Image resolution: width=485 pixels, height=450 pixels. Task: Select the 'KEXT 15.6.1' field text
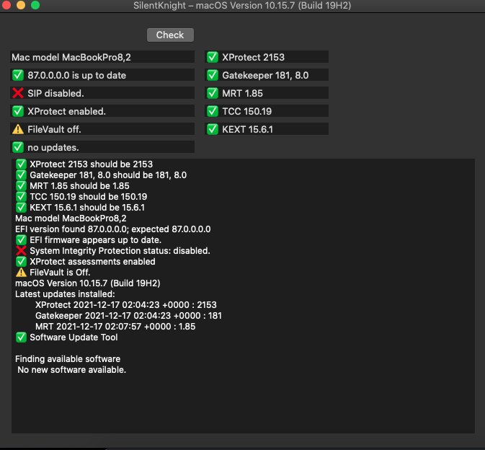(247, 129)
